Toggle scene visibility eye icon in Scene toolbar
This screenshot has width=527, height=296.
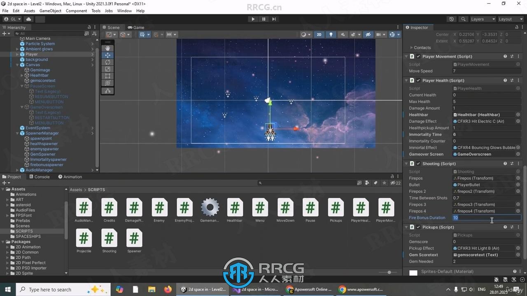(x=368, y=35)
